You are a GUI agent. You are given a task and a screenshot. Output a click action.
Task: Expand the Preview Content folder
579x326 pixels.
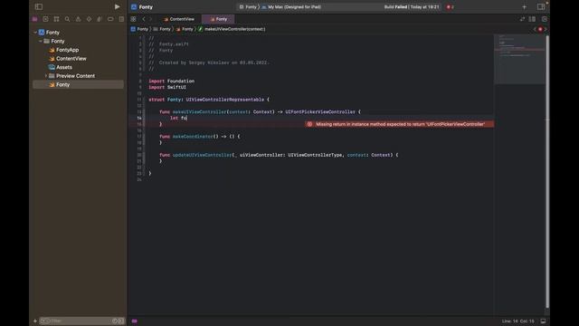click(x=46, y=76)
